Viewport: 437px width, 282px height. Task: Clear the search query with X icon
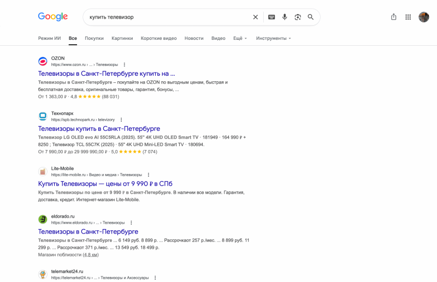click(255, 17)
